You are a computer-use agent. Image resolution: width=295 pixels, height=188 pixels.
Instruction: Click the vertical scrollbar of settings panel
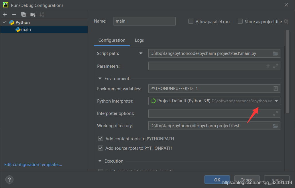coord(288,71)
